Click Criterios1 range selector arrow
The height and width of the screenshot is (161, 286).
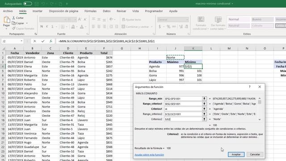pos(204,109)
